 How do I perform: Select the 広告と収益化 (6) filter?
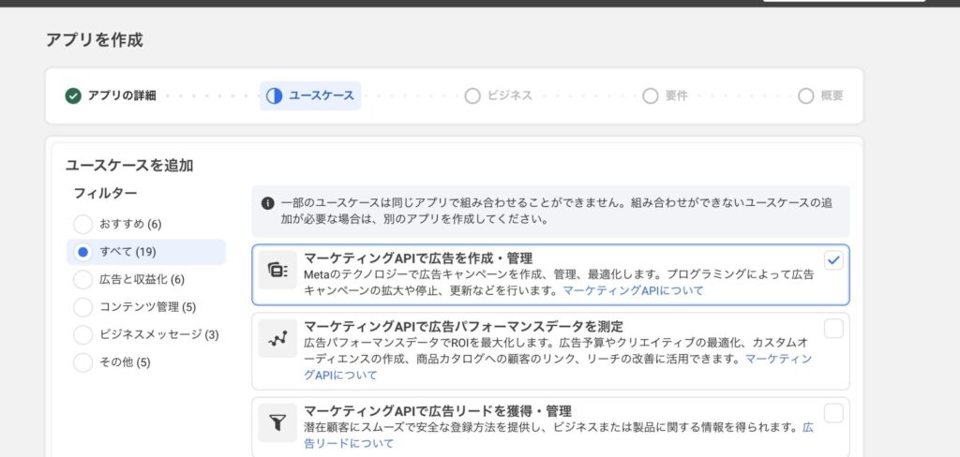tap(83, 279)
